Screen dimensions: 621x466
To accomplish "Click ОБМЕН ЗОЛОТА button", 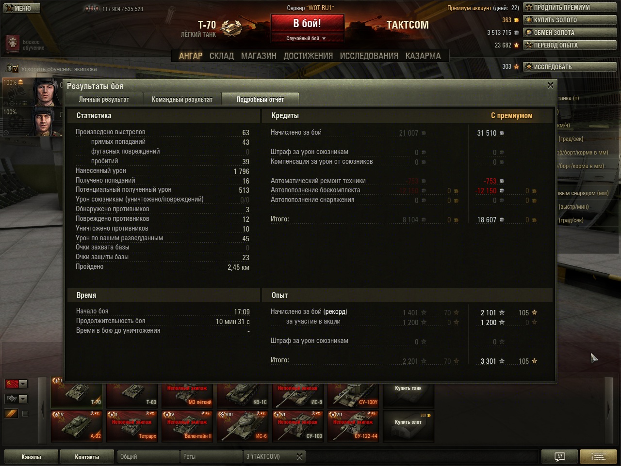I will pos(570,32).
